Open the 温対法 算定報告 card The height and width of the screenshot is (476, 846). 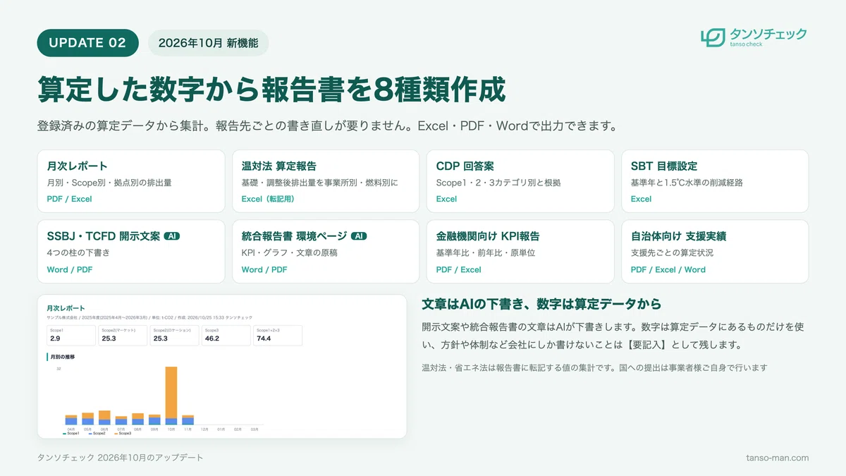point(326,181)
